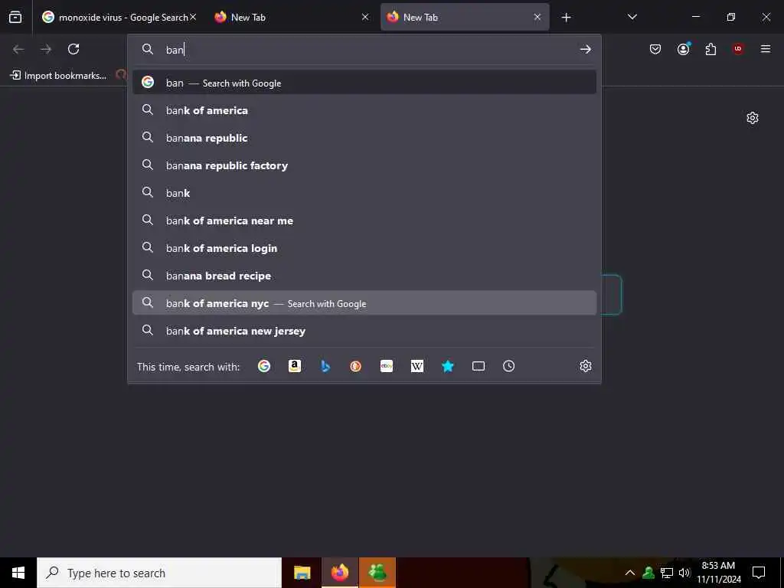Select 'bank of america new jersey' suggestion
This screenshot has width=784, height=588.
(x=364, y=331)
